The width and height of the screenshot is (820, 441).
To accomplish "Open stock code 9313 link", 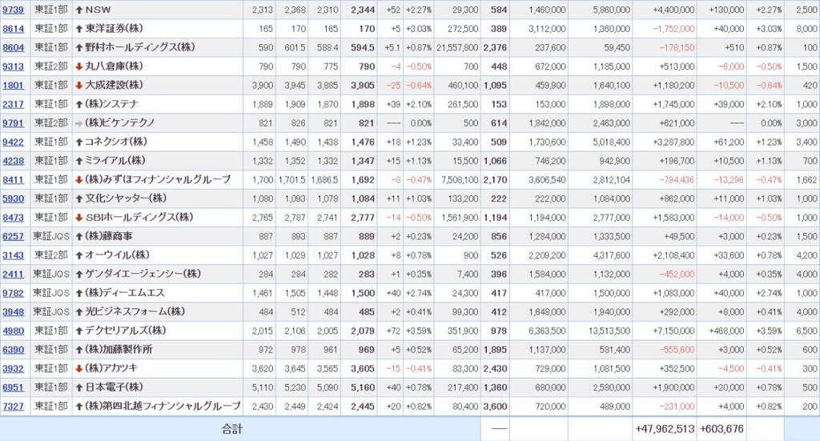I will coord(13,66).
